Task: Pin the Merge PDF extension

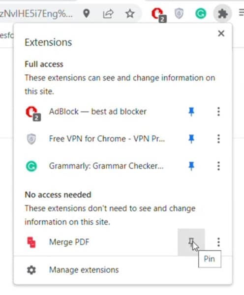Action: coord(191,242)
